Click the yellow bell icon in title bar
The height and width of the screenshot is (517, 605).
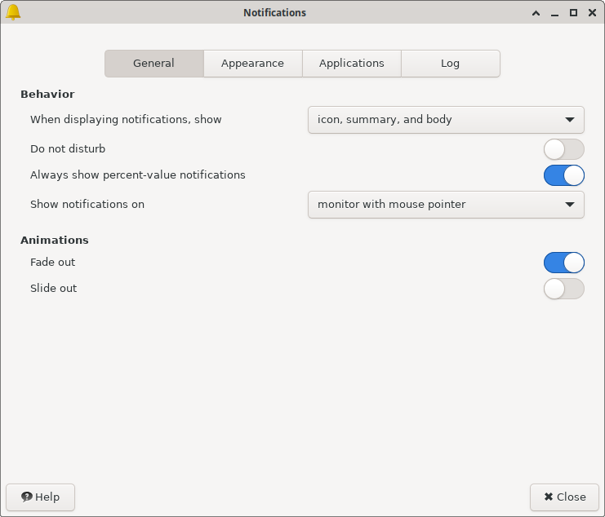(x=13, y=12)
